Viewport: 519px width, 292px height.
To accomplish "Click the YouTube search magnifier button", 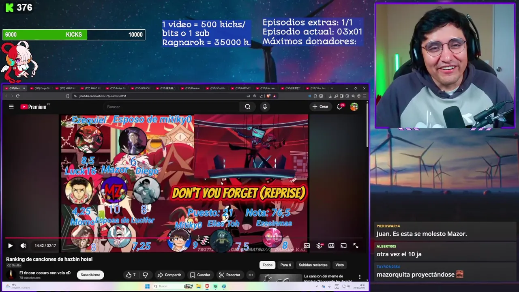I will (x=248, y=107).
